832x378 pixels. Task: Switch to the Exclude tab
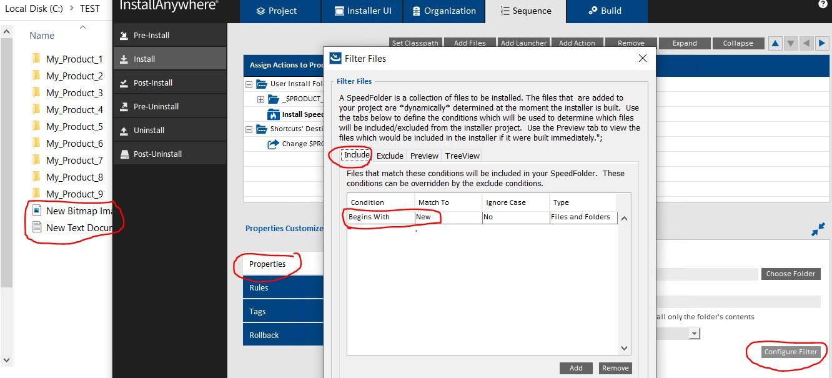tap(390, 156)
